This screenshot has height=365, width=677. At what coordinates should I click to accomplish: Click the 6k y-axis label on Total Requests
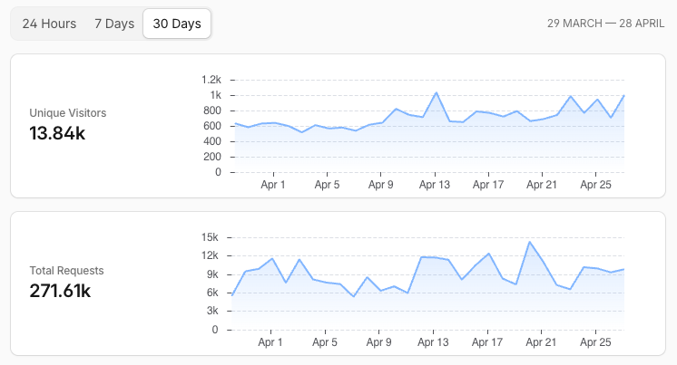pyautogui.click(x=212, y=293)
